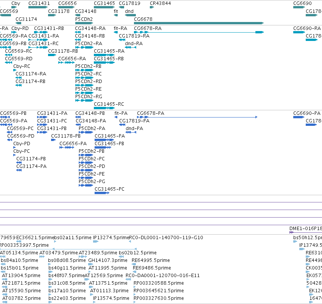322x304 pixels.
Task: Click the GH14107.3prime EST label
Action: [108, 260]
